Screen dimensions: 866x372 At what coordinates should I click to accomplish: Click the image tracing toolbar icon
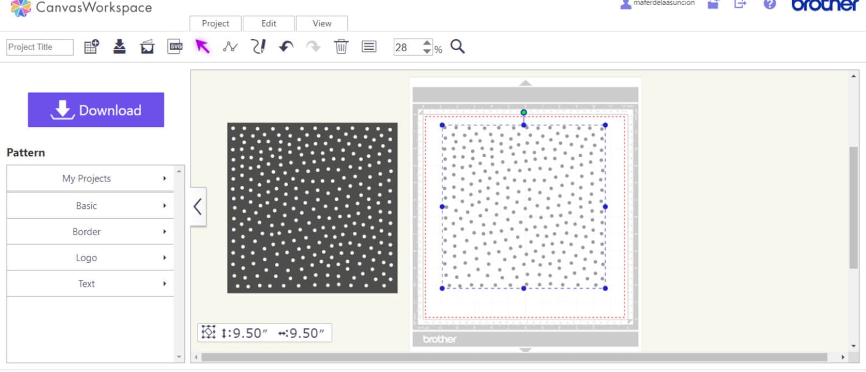147,47
